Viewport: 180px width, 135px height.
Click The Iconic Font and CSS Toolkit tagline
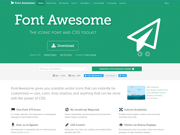[63, 33]
